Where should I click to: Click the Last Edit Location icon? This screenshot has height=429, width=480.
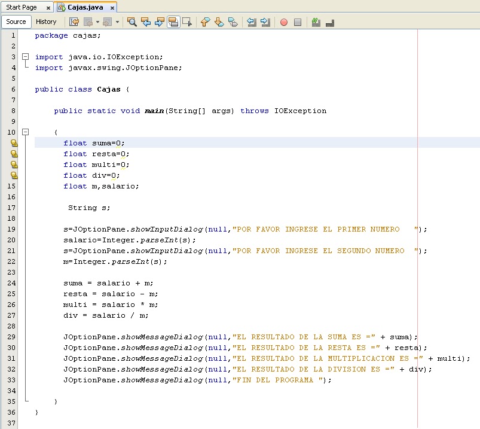click(73, 22)
